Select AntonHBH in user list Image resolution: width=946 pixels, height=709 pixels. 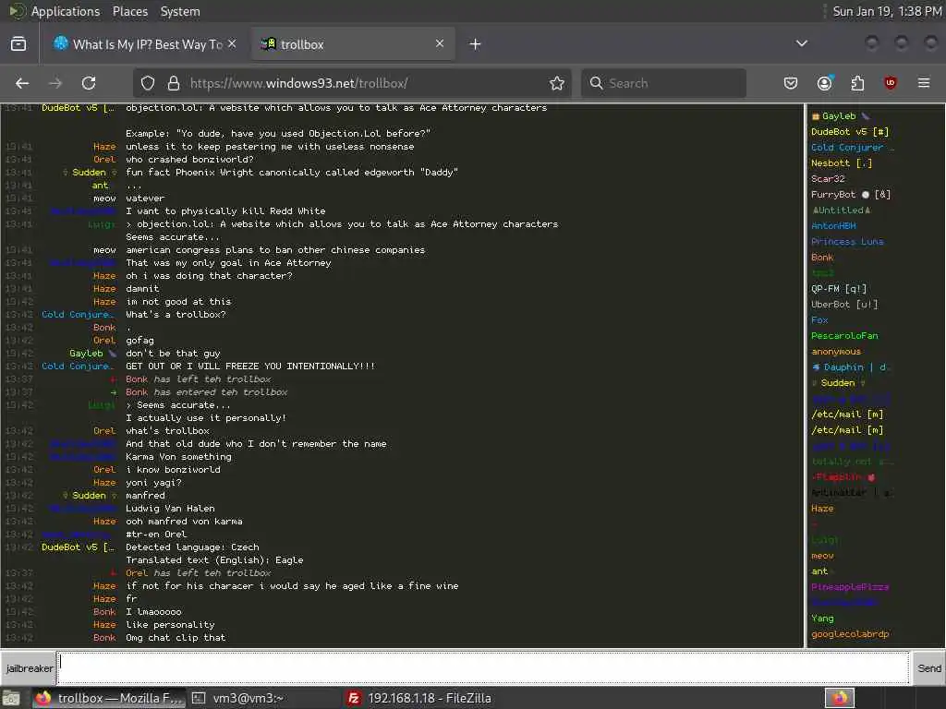pyautogui.click(x=833, y=225)
